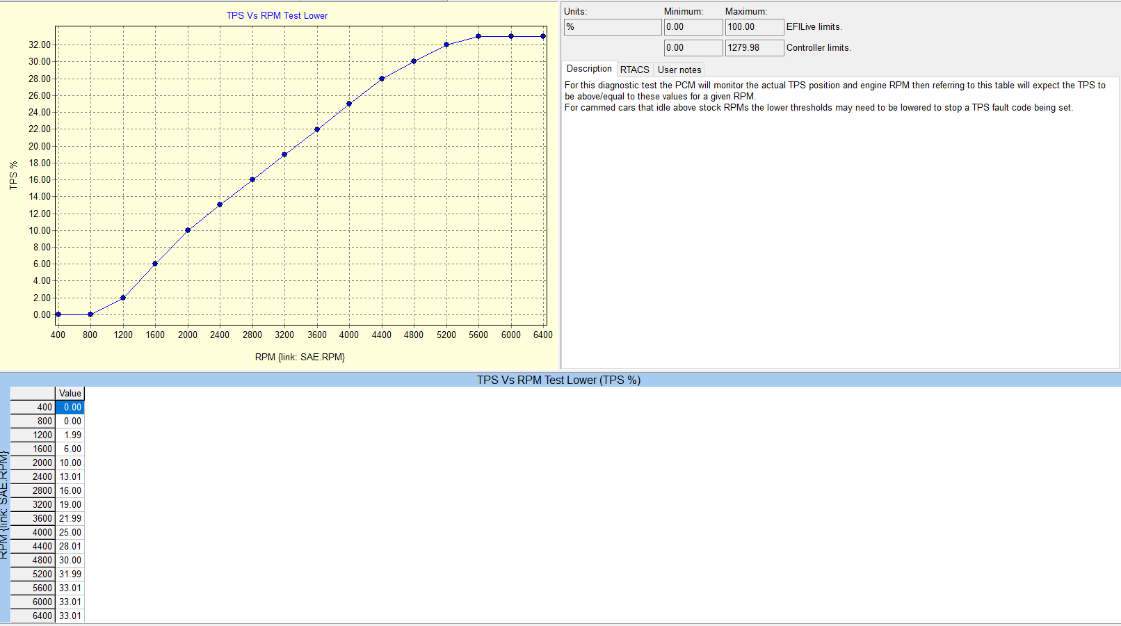
Task: Click the EFILive limits minimum field
Action: pyautogui.click(x=693, y=27)
